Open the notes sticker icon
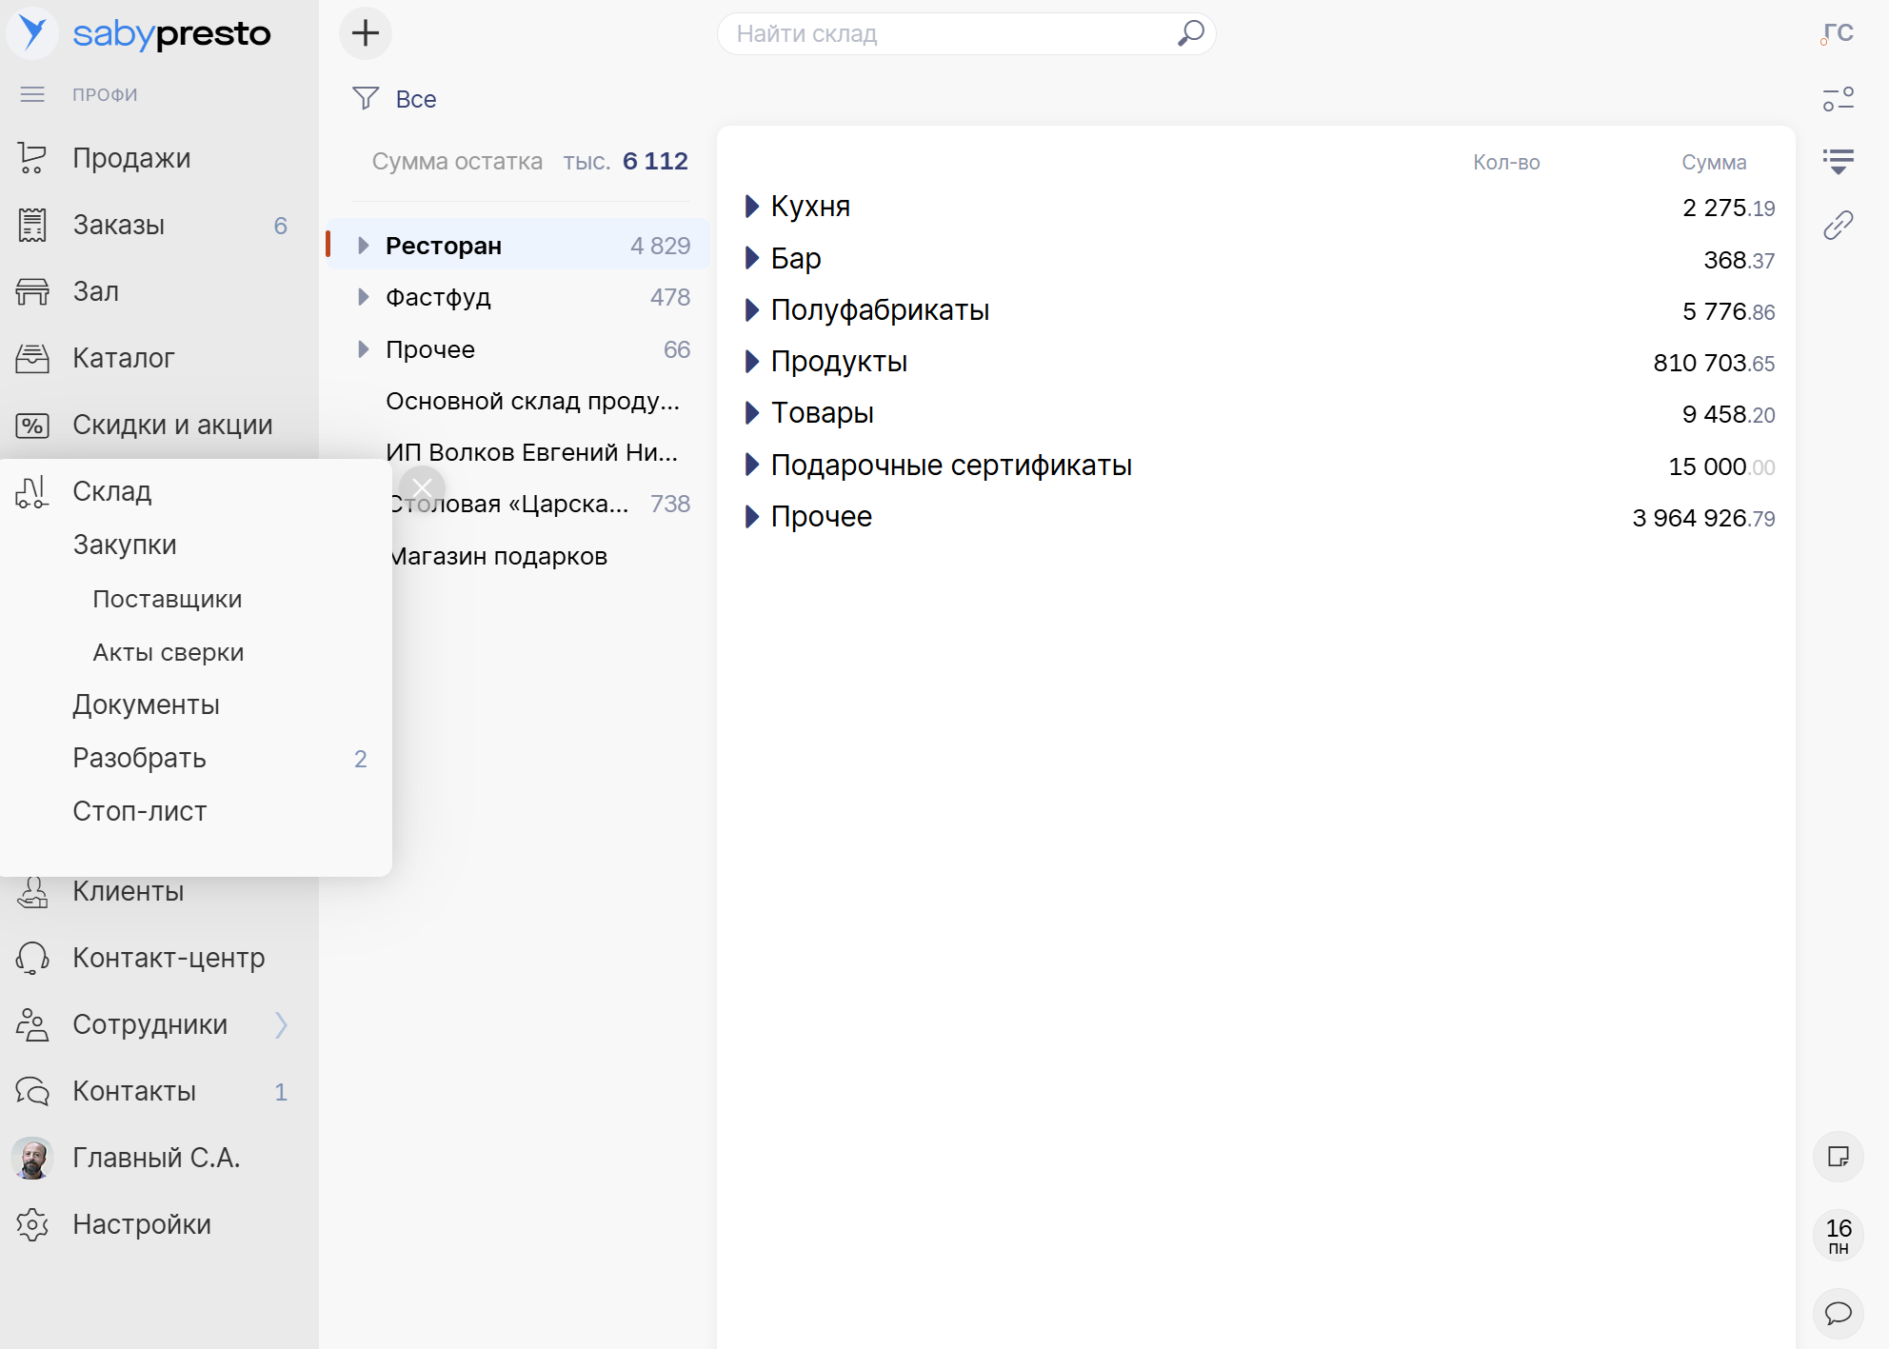Screen dimensions: 1889x1349 (x=1838, y=1157)
